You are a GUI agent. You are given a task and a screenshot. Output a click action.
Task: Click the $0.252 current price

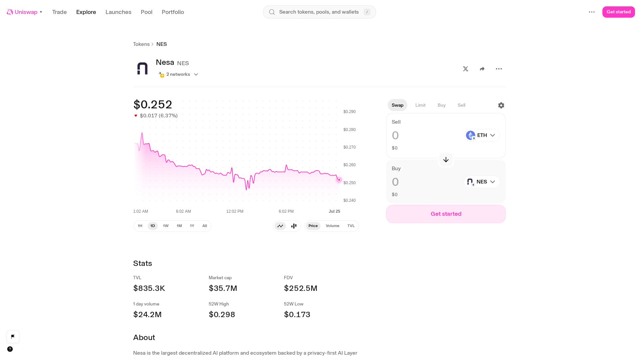153,104
